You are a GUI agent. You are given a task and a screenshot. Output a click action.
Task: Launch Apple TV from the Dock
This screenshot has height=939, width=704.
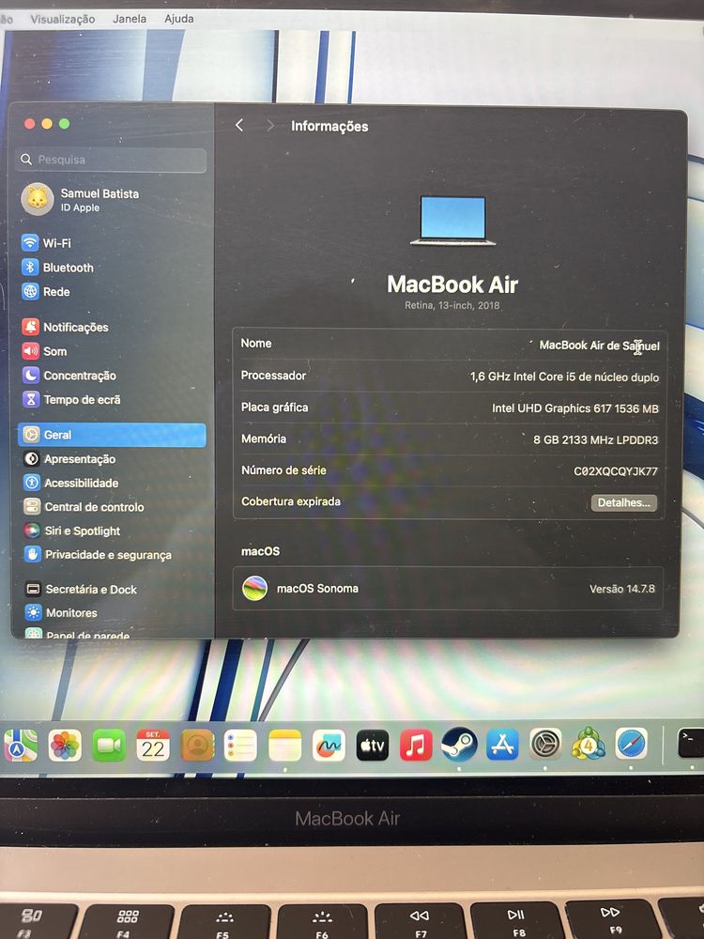(373, 746)
